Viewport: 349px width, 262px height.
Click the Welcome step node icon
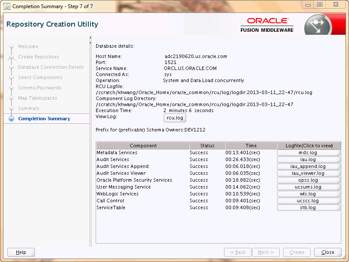pos(11,46)
